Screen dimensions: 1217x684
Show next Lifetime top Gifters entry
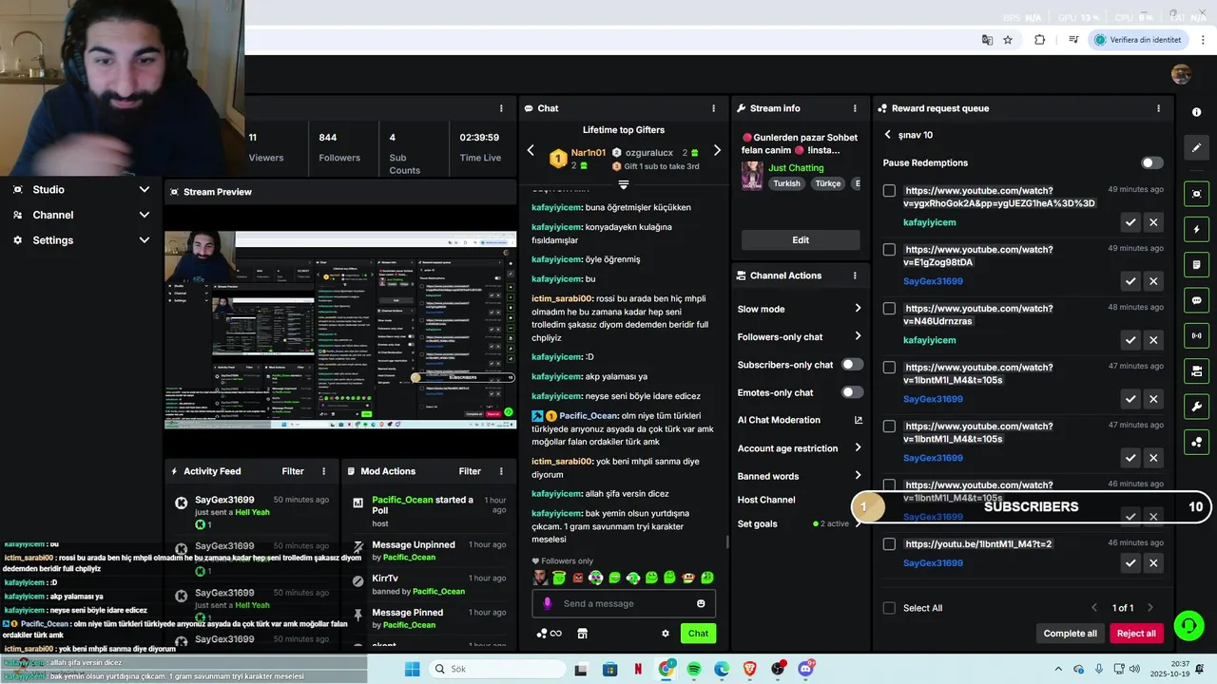(717, 150)
